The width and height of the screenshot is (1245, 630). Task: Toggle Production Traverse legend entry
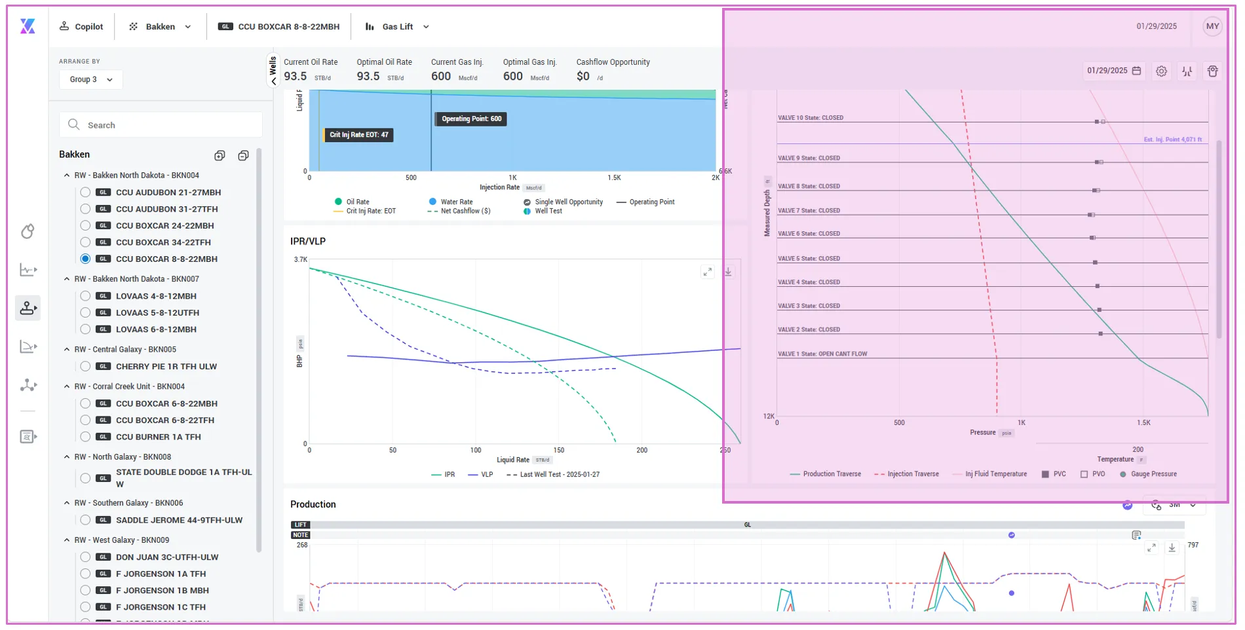[825, 474]
